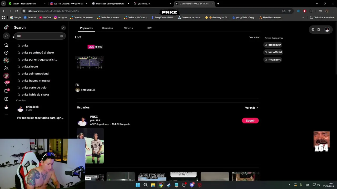Image resolution: width=337 pixels, height=189 pixels.
Task: Click the get app phone icon
Action: click(319, 30)
